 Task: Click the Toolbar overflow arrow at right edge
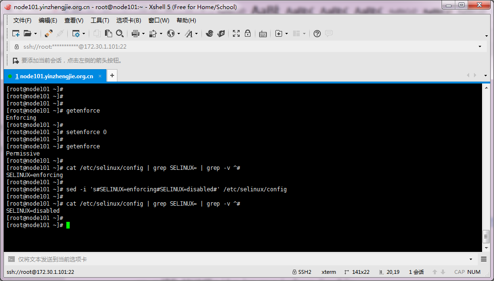click(x=487, y=36)
